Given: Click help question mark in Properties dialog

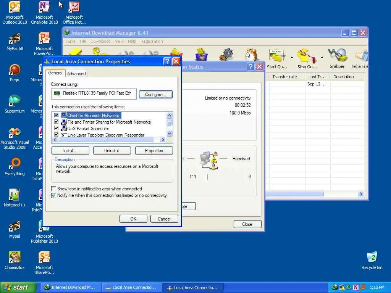Looking at the screenshot, I should click(x=167, y=61).
